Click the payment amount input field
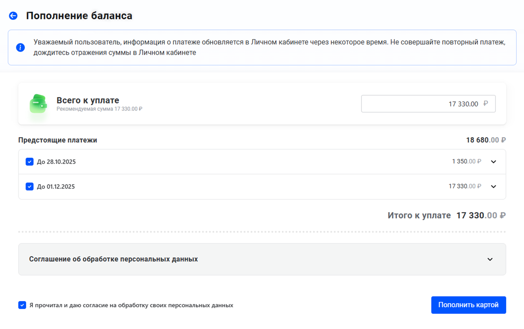Image resolution: width=524 pixels, height=329 pixels. click(421, 104)
